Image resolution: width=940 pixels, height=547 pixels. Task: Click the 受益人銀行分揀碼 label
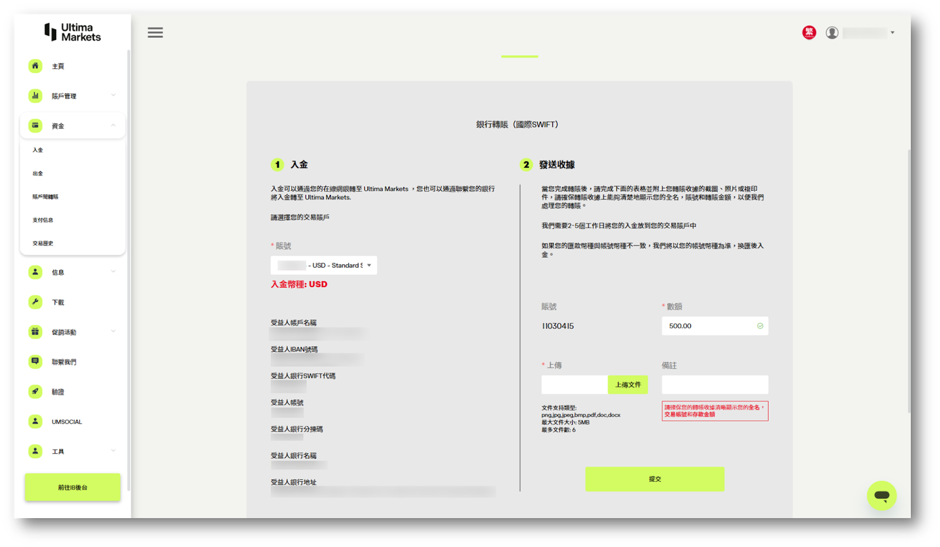pyautogui.click(x=297, y=429)
